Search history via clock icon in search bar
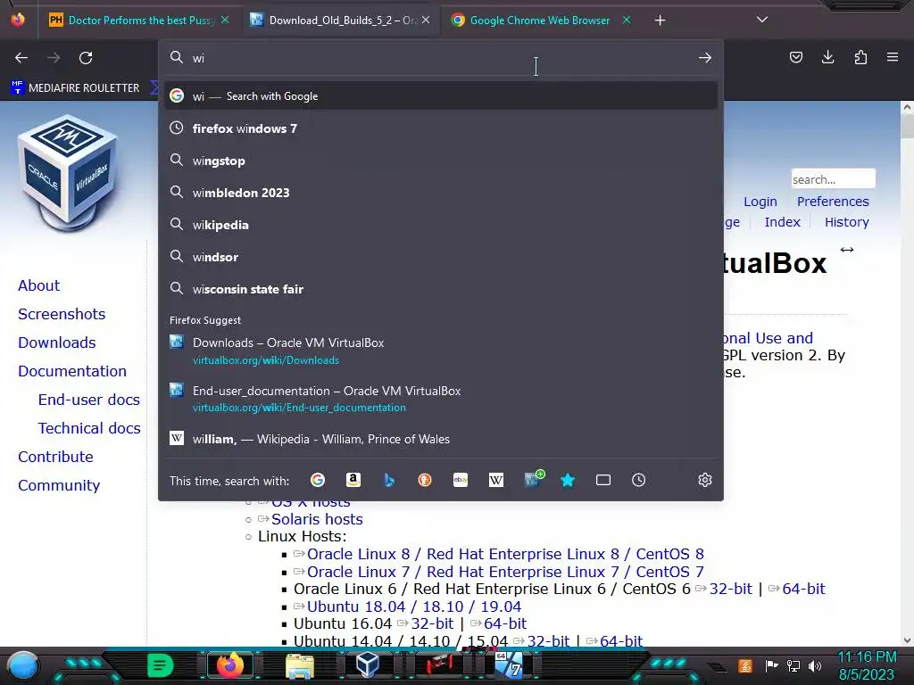 tap(639, 480)
